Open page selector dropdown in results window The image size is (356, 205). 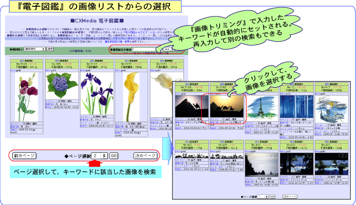click(x=262, y=196)
